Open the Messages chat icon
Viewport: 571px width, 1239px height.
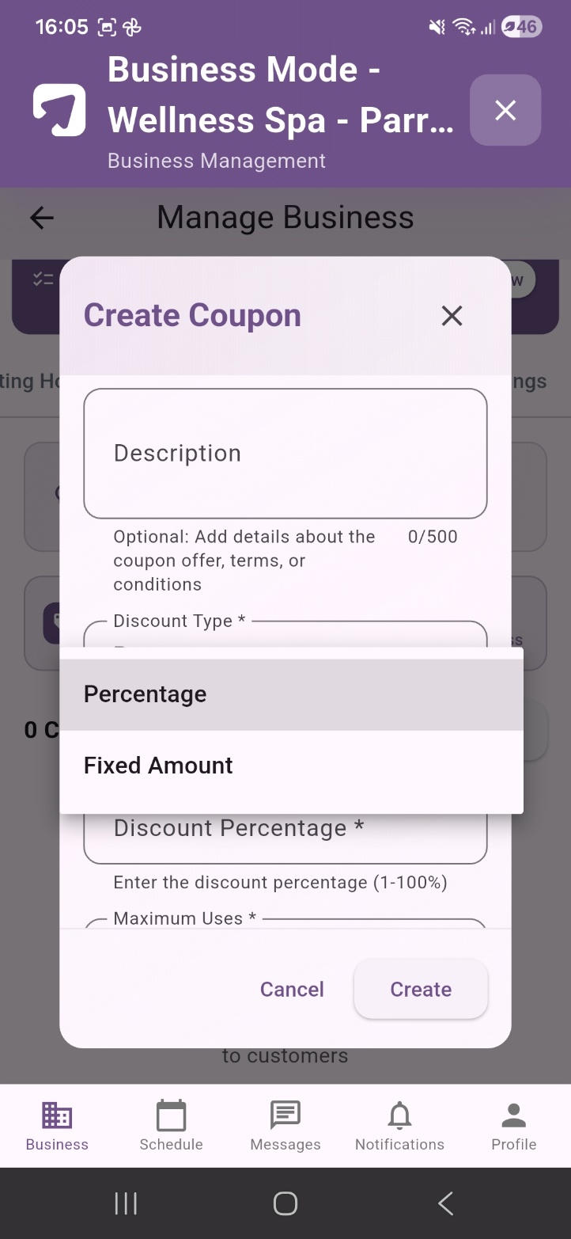tap(285, 1115)
